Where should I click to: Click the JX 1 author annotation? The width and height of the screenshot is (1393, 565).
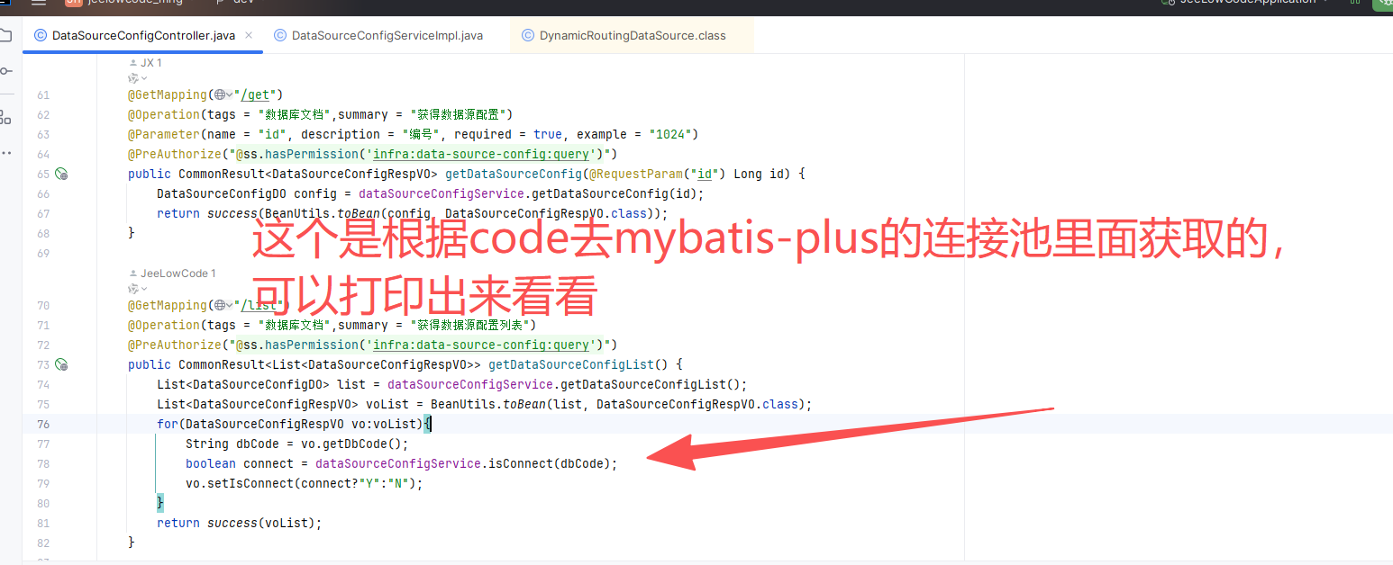point(150,63)
